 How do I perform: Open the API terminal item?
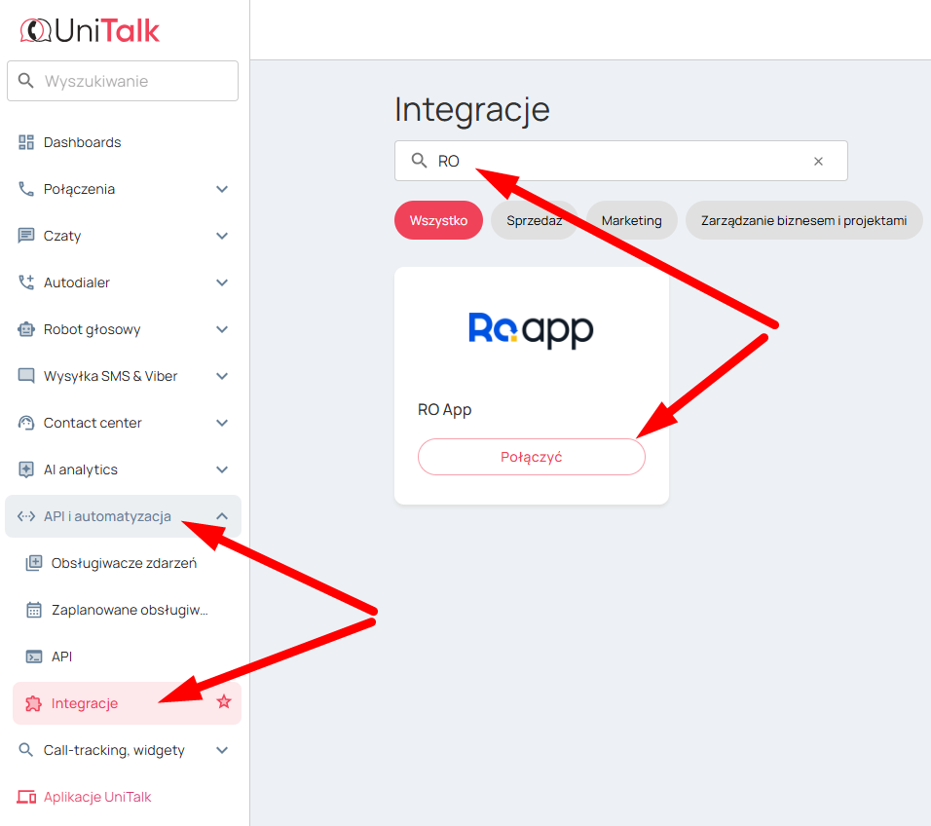pos(61,657)
